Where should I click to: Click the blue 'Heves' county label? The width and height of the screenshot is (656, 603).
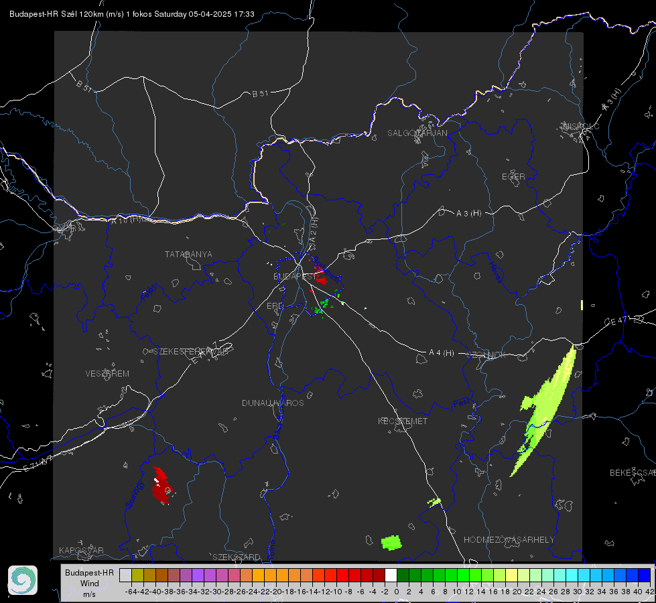pos(496,272)
